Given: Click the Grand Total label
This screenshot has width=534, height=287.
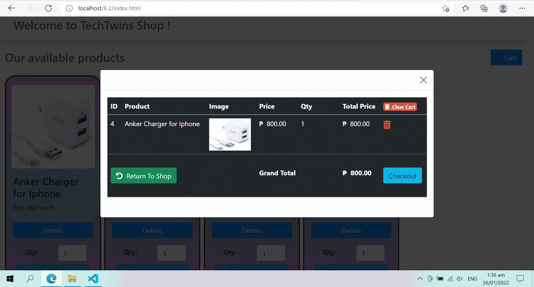Looking at the screenshot, I should pyautogui.click(x=277, y=173).
